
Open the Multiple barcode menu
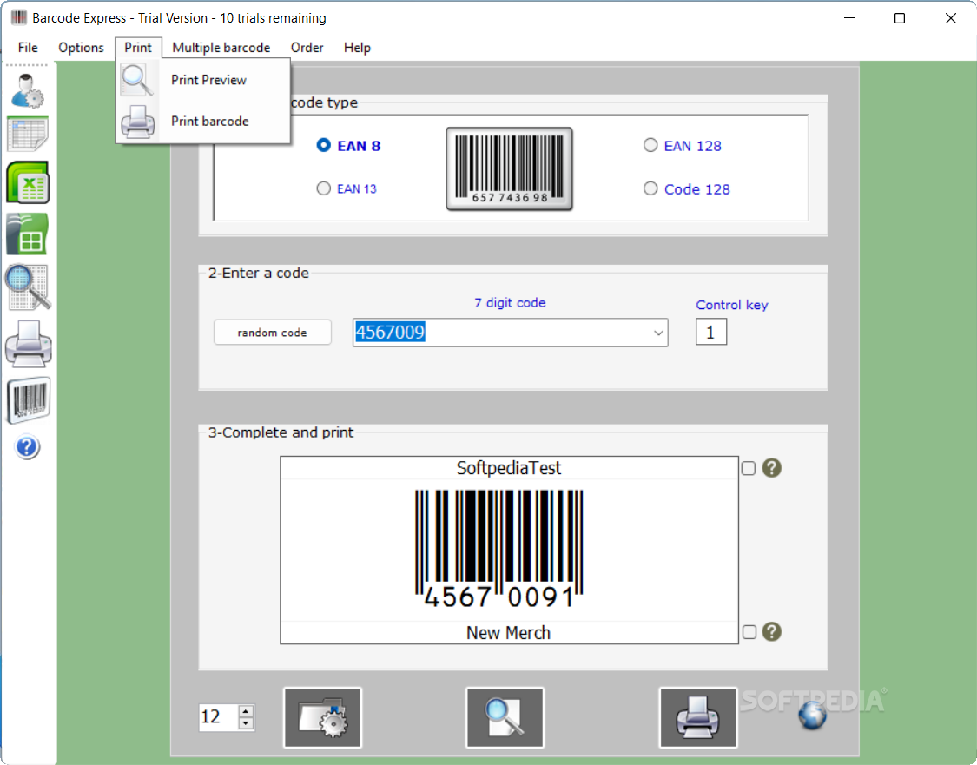221,48
